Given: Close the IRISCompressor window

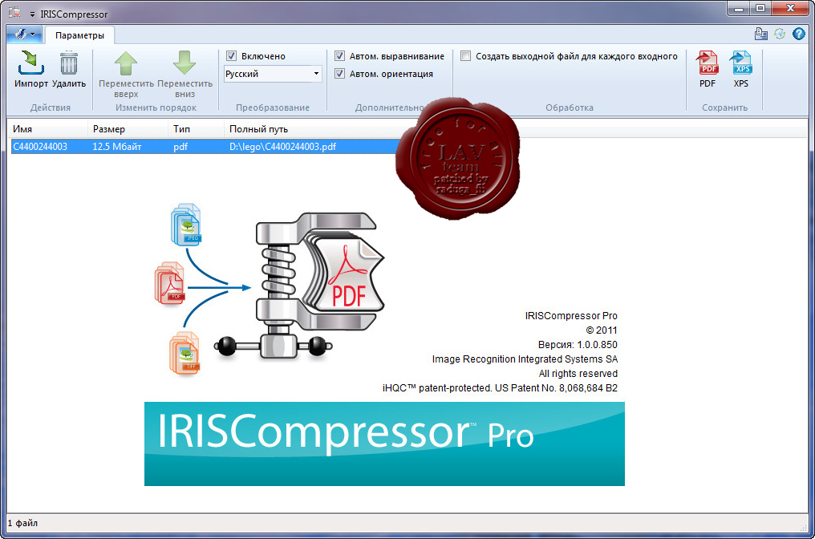Looking at the screenshot, I should (790, 8).
